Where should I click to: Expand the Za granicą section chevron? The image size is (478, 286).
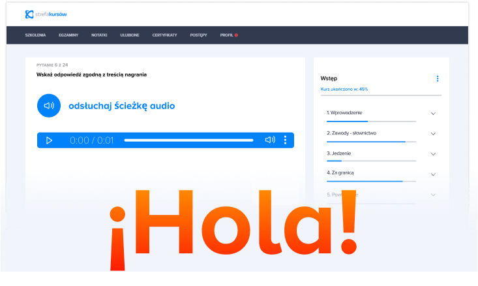point(433,174)
